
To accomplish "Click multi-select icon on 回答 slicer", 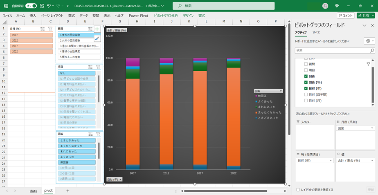I will (x=90, y=134).
